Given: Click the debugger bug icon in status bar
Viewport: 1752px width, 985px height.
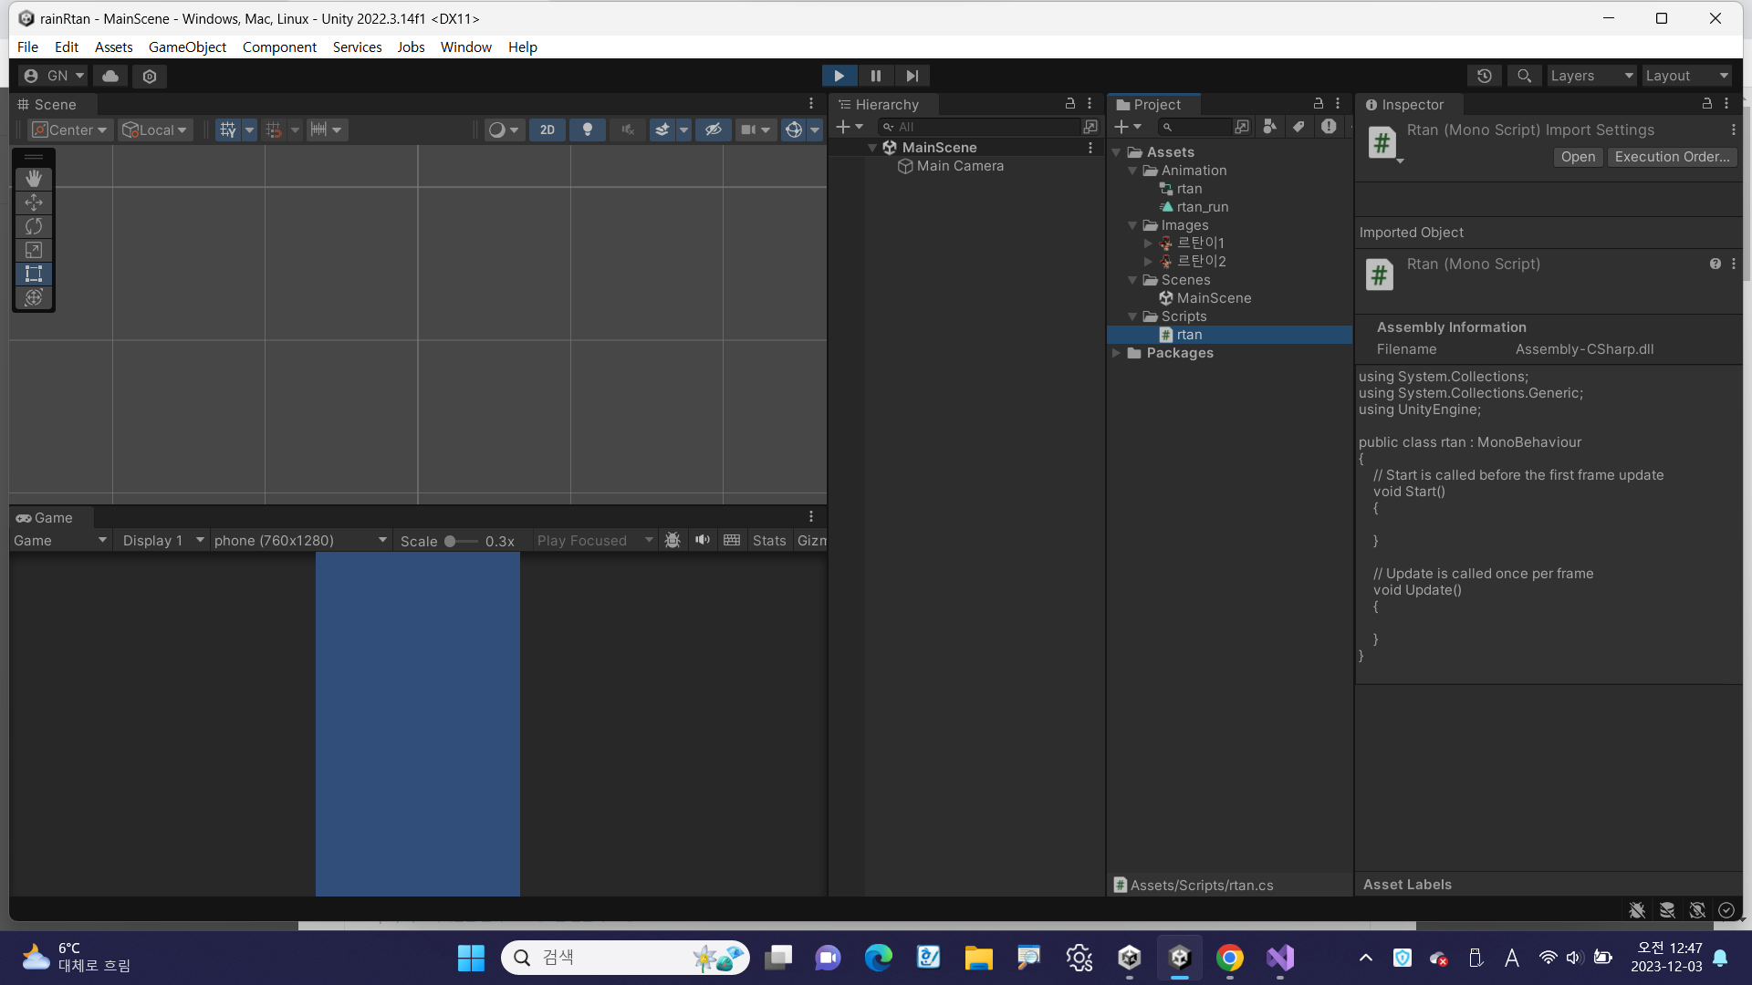Looking at the screenshot, I should pos(1637,909).
